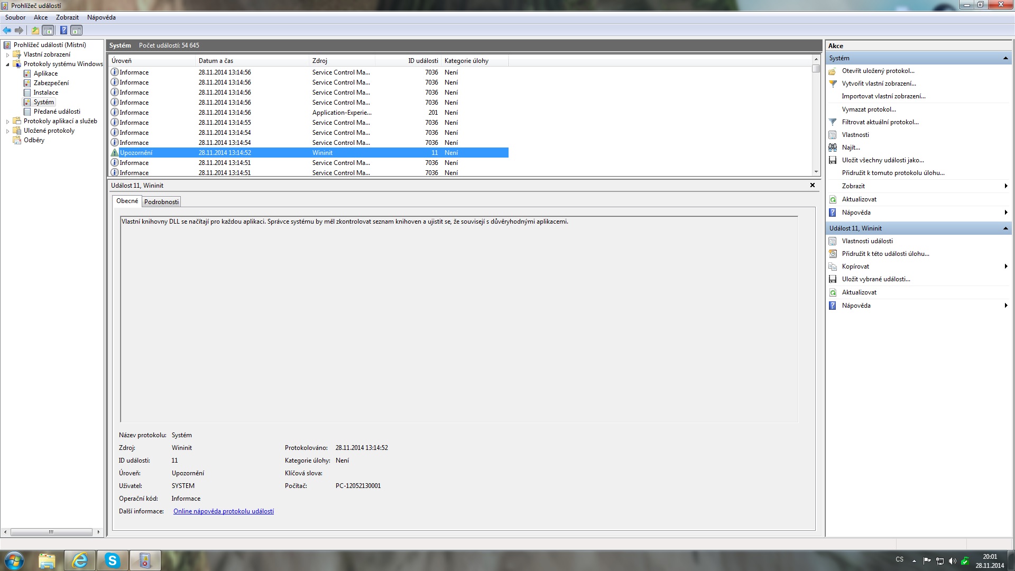Switch to the Podrobnosti tab
Screen dimensions: 1015x571
coord(161,201)
